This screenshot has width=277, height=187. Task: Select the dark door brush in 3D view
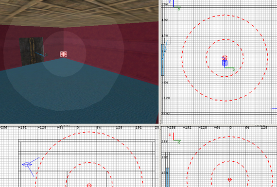click(32, 51)
